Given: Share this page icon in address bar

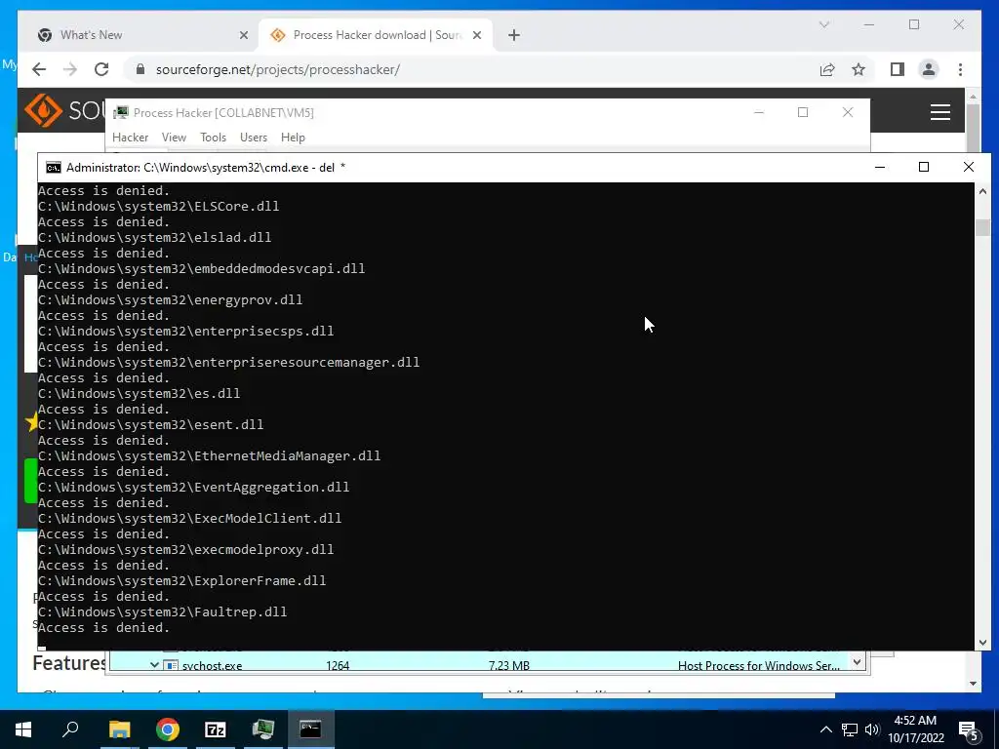Looking at the screenshot, I should click(827, 69).
